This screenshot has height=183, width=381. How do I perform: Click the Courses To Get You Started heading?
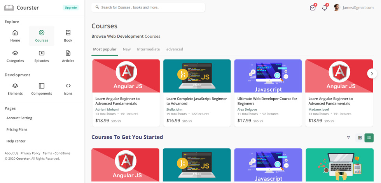click(127, 137)
